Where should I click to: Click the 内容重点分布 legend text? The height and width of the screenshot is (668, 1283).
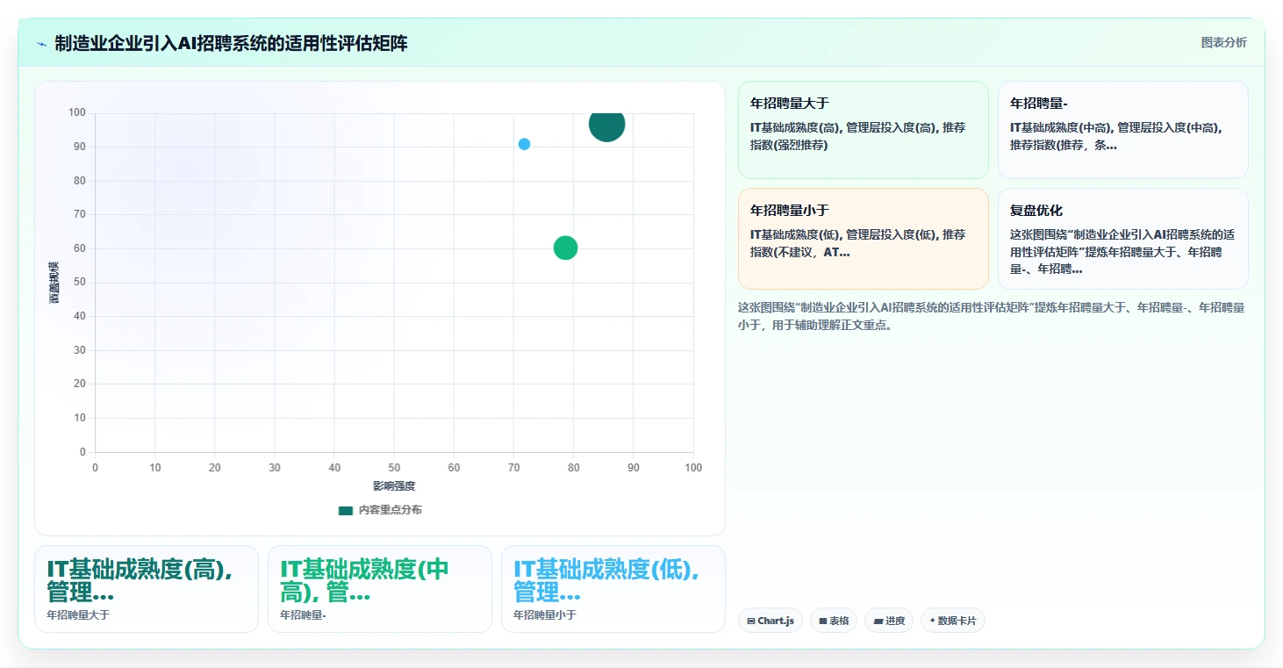(x=390, y=510)
